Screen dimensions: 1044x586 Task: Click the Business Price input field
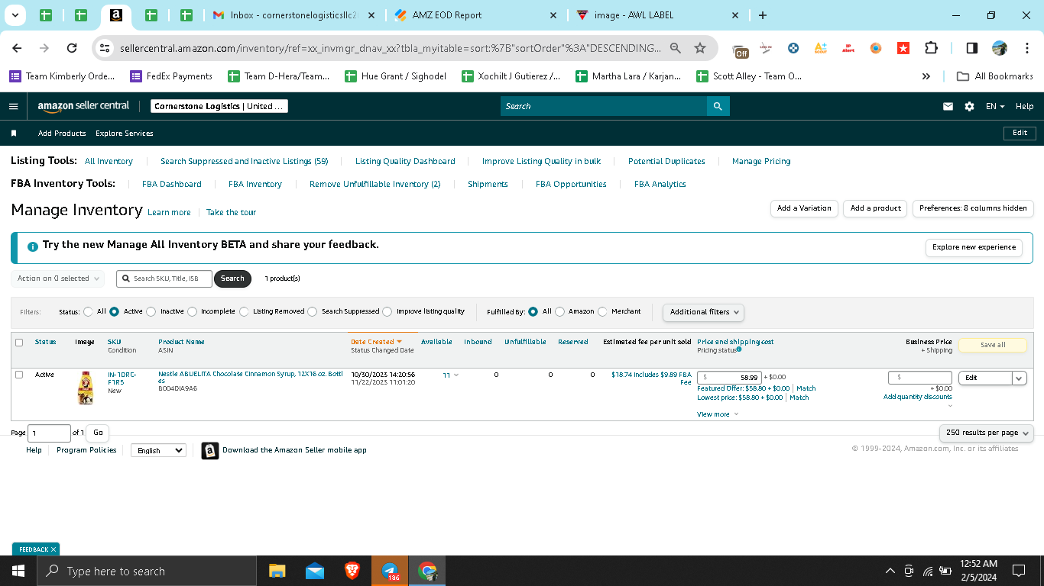point(920,378)
